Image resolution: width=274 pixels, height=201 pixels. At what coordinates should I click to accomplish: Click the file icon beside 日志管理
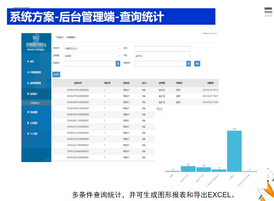pos(28,123)
